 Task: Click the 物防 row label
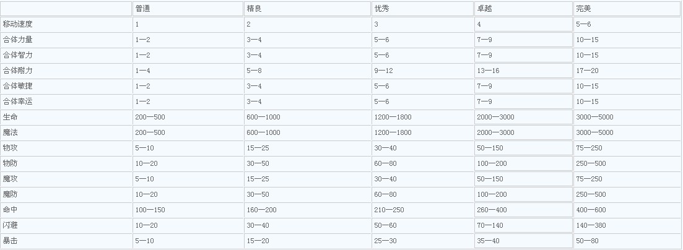pos(10,163)
